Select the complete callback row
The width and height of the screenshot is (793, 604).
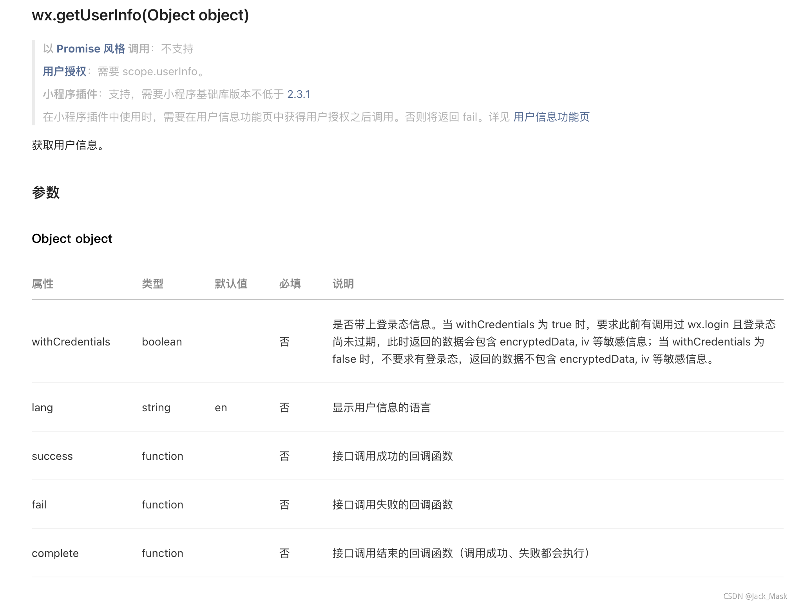click(x=55, y=553)
